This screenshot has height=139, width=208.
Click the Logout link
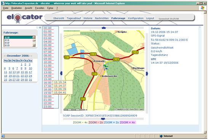tap(150, 18)
